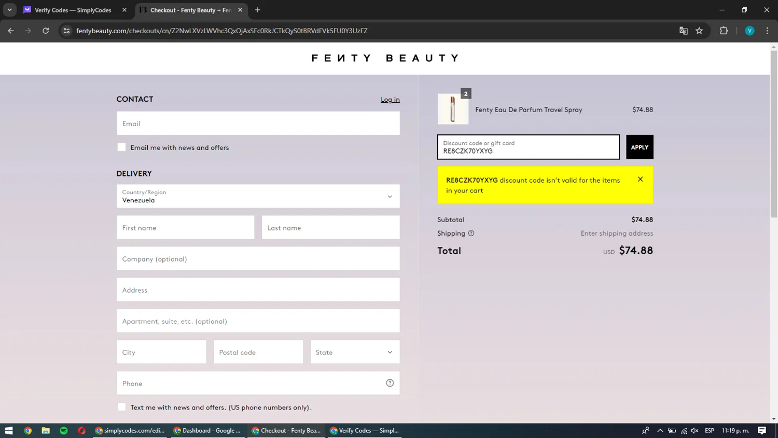This screenshot has height=438, width=778.
Task: Click the address bar URL
Action: (221, 31)
